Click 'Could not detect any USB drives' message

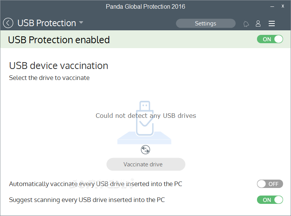pos(145,116)
